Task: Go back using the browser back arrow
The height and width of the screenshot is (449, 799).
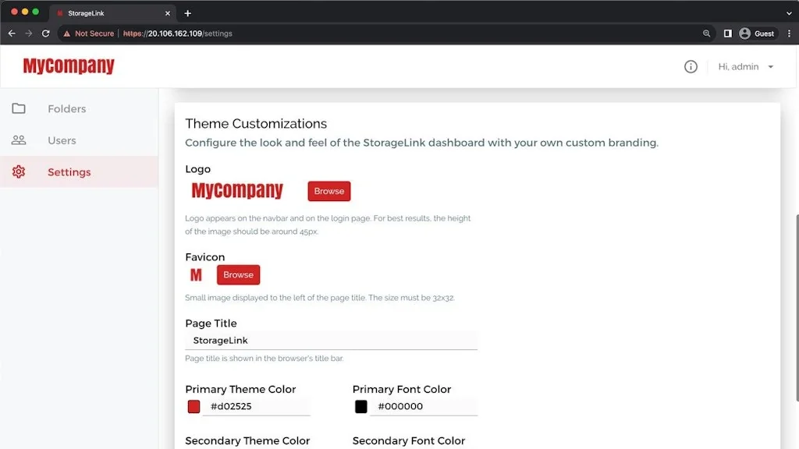Action: coord(11,34)
